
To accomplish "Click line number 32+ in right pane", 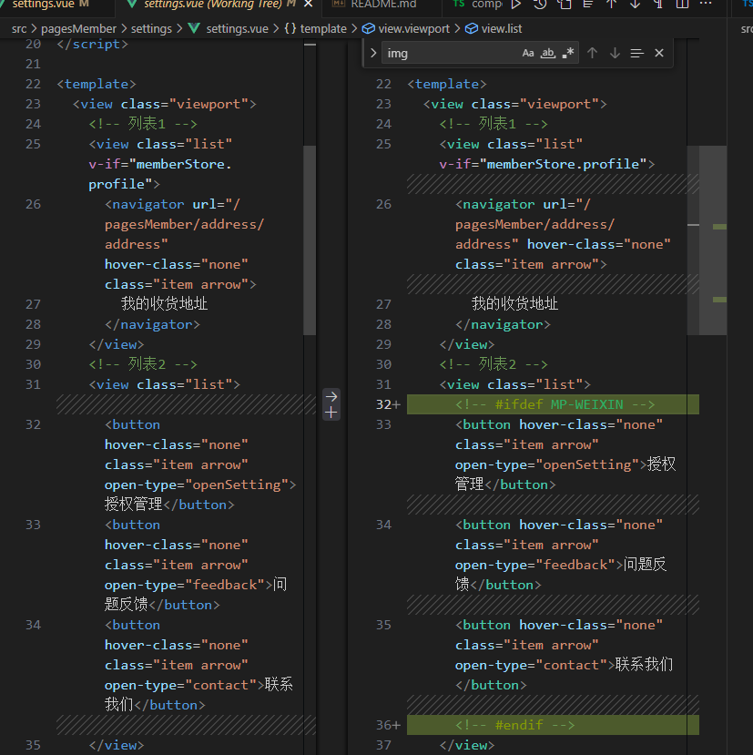I will [x=388, y=404].
